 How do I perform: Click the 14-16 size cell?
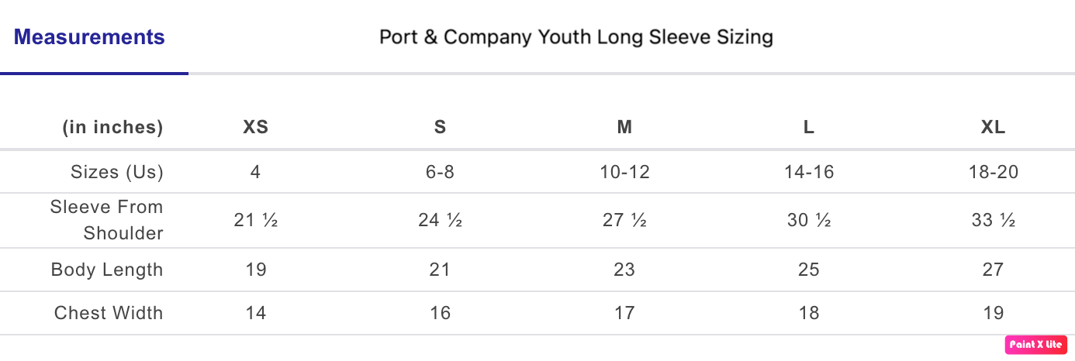[x=809, y=172]
